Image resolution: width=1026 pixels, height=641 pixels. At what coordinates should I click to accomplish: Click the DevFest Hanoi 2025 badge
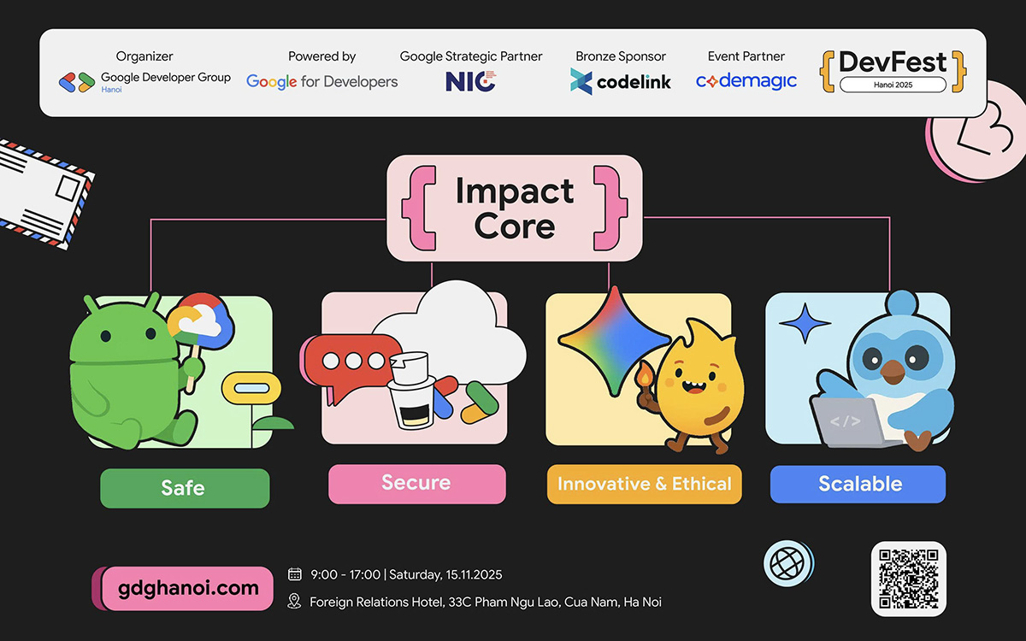[893, 72]
